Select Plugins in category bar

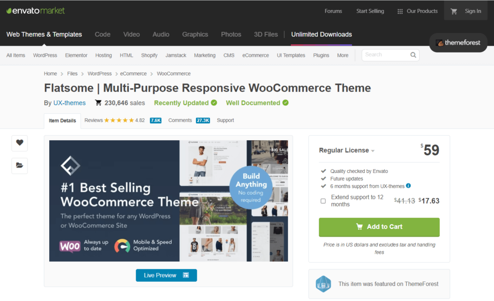[x=321, y=55]
